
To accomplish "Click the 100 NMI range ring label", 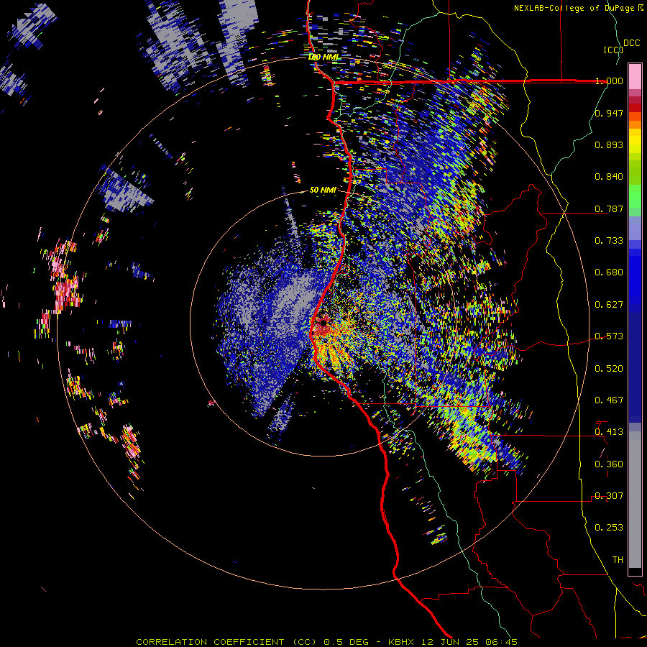I will 323,57.
